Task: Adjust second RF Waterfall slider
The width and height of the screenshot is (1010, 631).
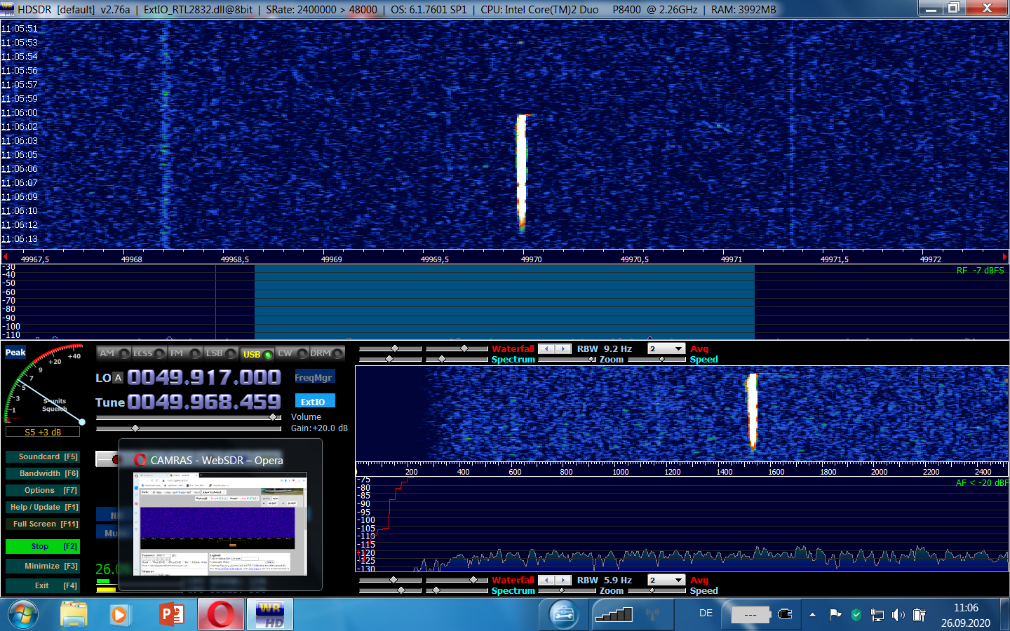Action: click(457, 348)
